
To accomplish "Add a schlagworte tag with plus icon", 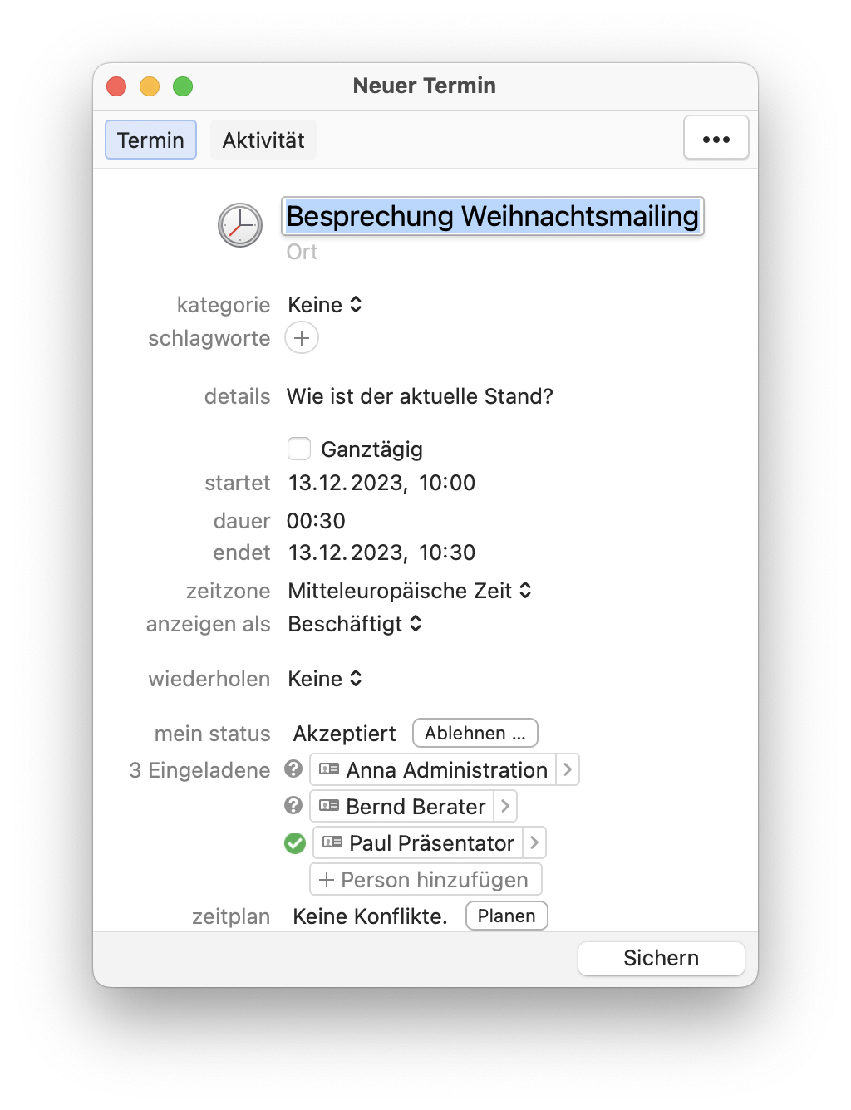I will (x=302, y=338).
